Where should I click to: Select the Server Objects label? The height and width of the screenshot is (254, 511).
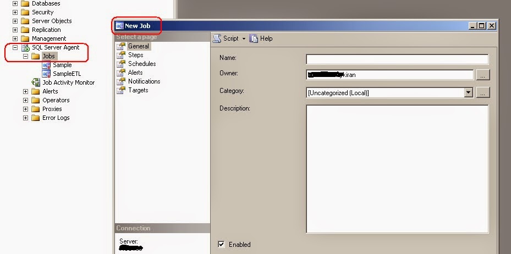point(52,21)
